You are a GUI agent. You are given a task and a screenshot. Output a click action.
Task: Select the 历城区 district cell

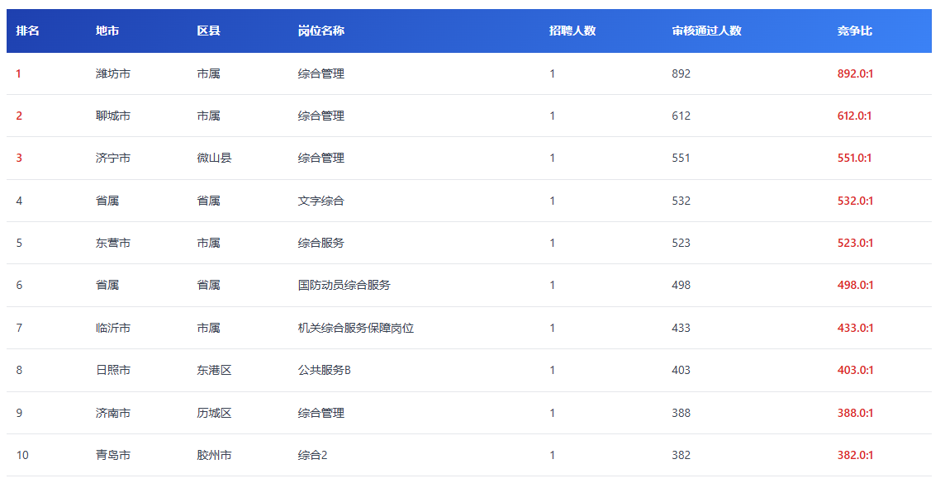214,413
